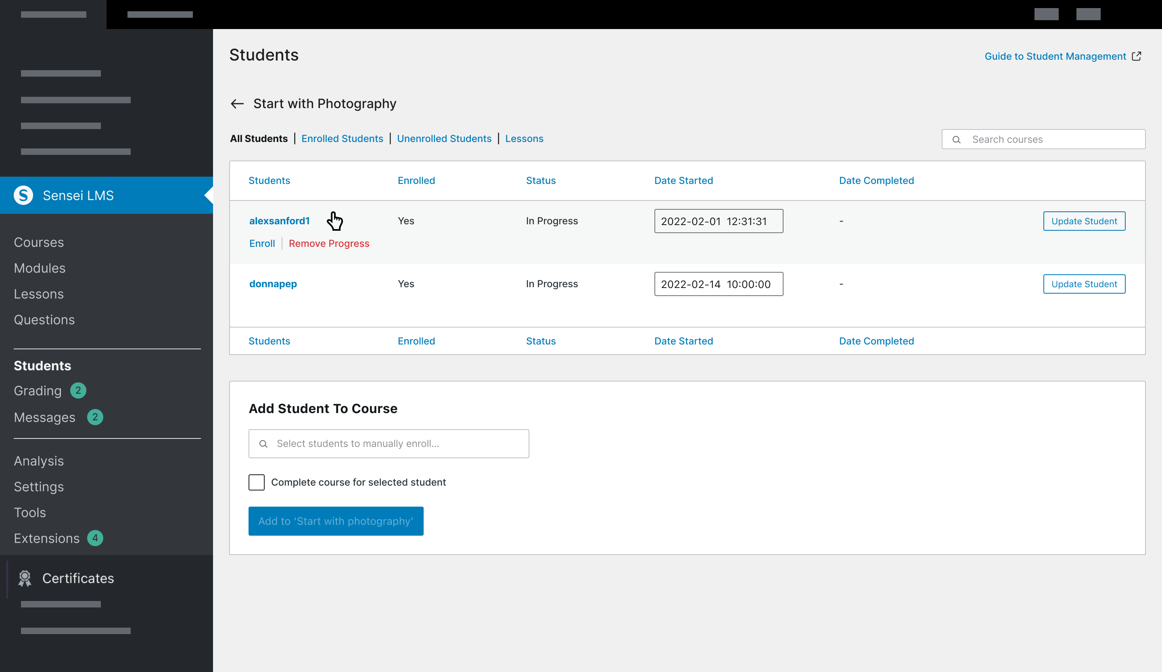
Task: Click the search icon in the student enroll field
Action: point(264,443)
